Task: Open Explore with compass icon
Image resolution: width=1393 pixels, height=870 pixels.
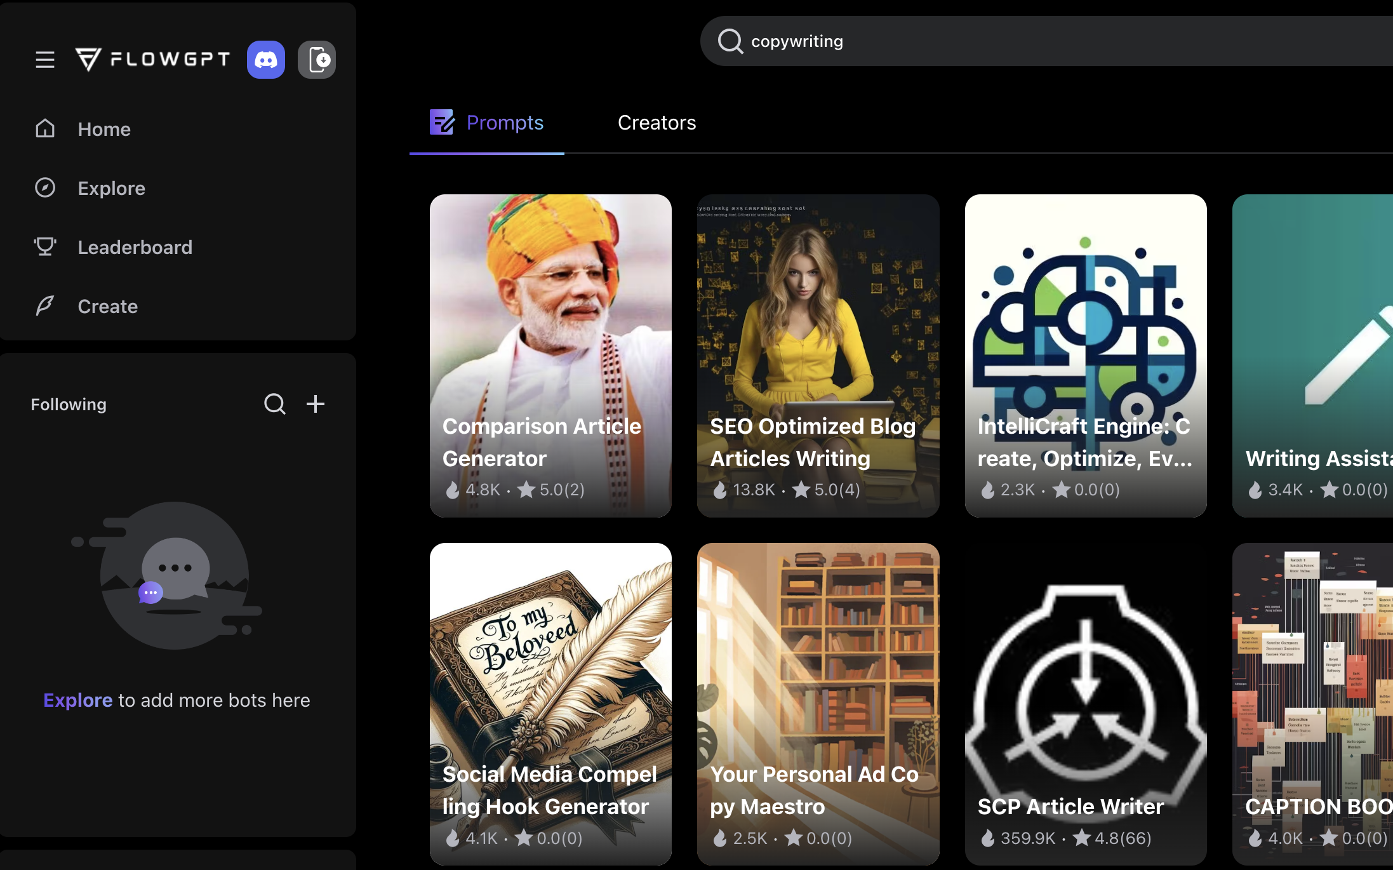Action: coord(45,188)
